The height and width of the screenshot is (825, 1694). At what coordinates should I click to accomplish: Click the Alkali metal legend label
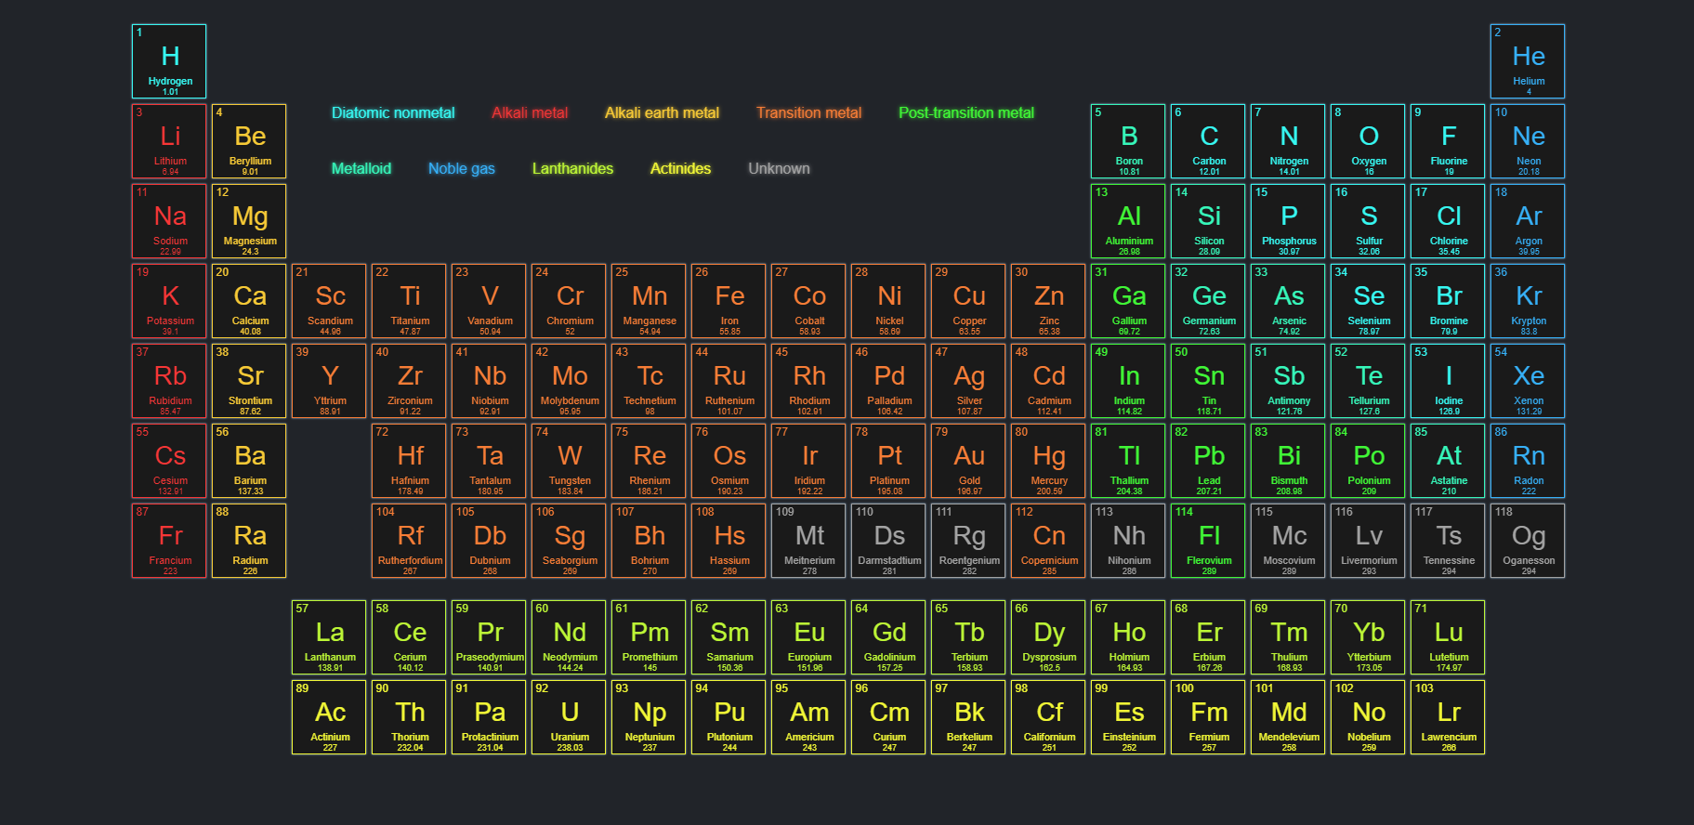pyautogui.click(x=530, y=112)
